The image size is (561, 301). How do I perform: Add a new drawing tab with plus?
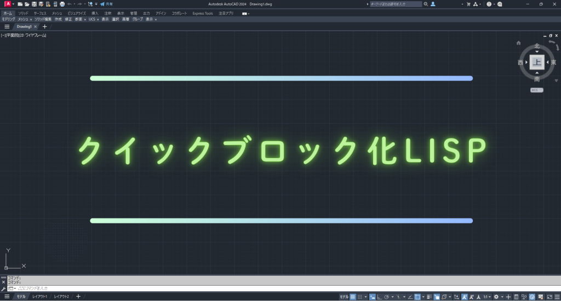coord(44,26)
